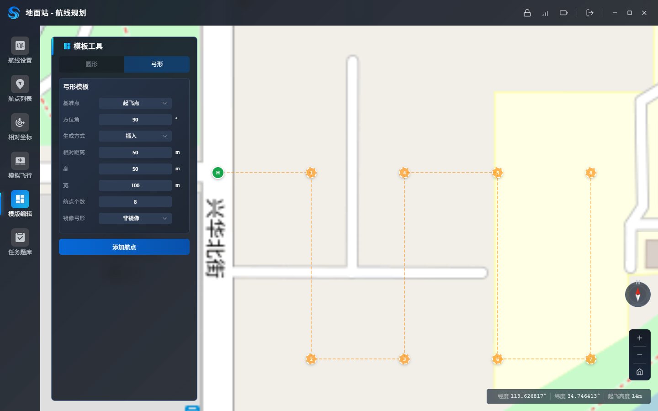Click the logout icon in the title bar
This screenshot has height=411, width=658.
(590, 13)
